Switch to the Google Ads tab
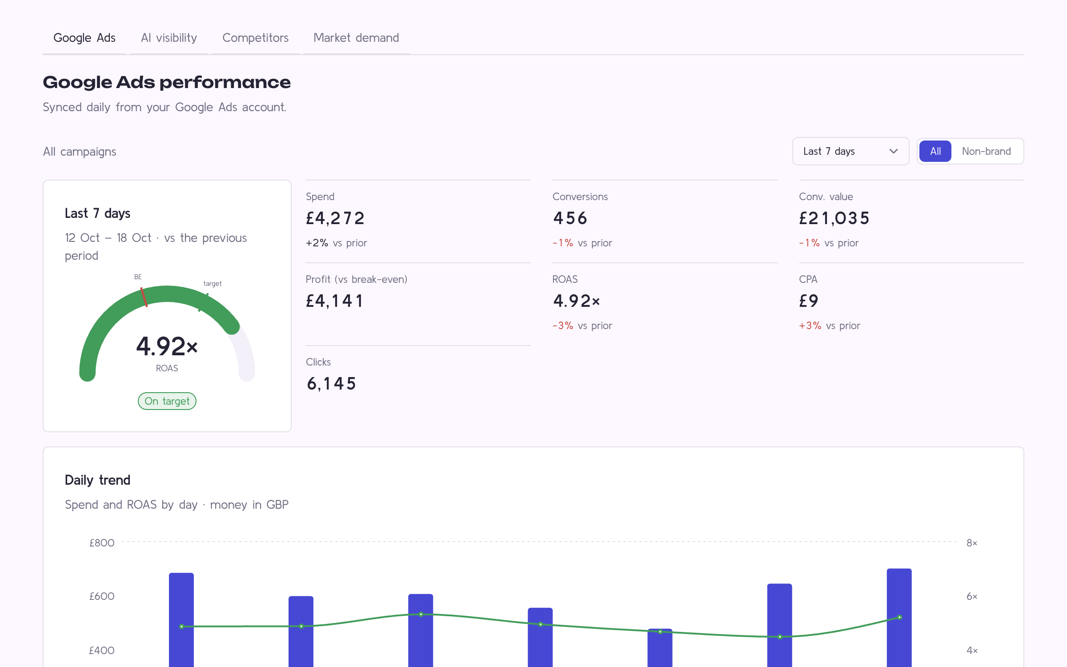1067x667 pixels. (x=84, y=38)
